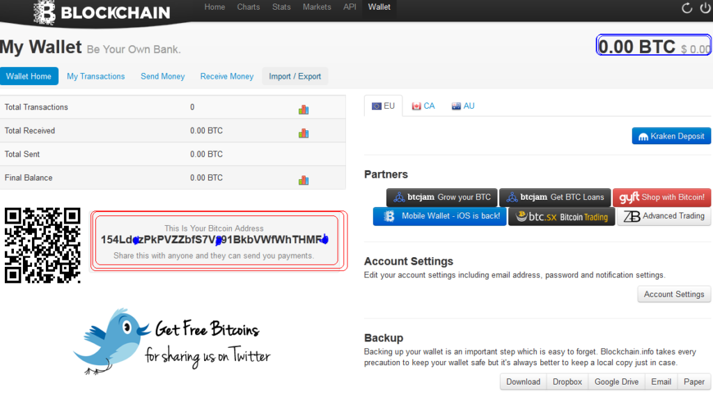This screenshot has width=713, height=393.
Task: Switch to the AU currency tab
Action: coord(463,106)
